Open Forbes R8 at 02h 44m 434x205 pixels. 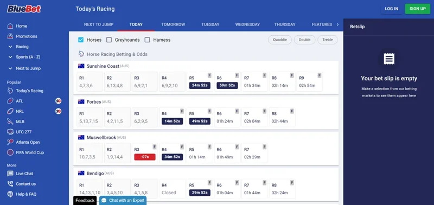point(282,117)
